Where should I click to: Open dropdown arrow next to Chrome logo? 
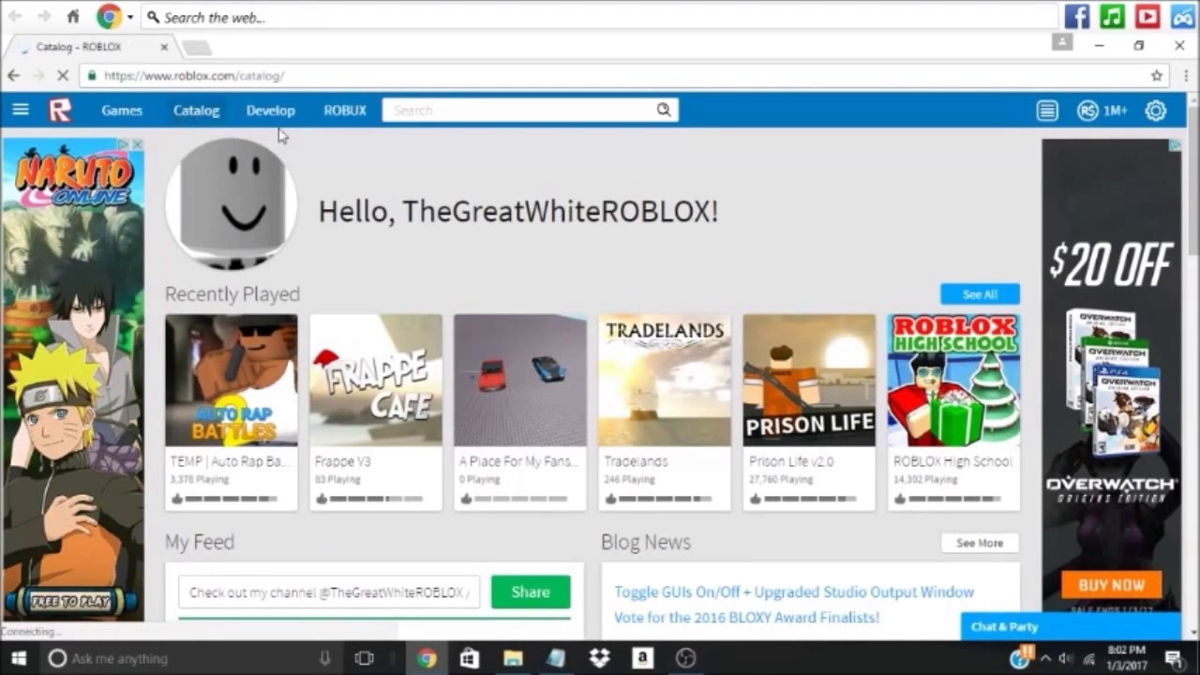click(x=129, y=17)
